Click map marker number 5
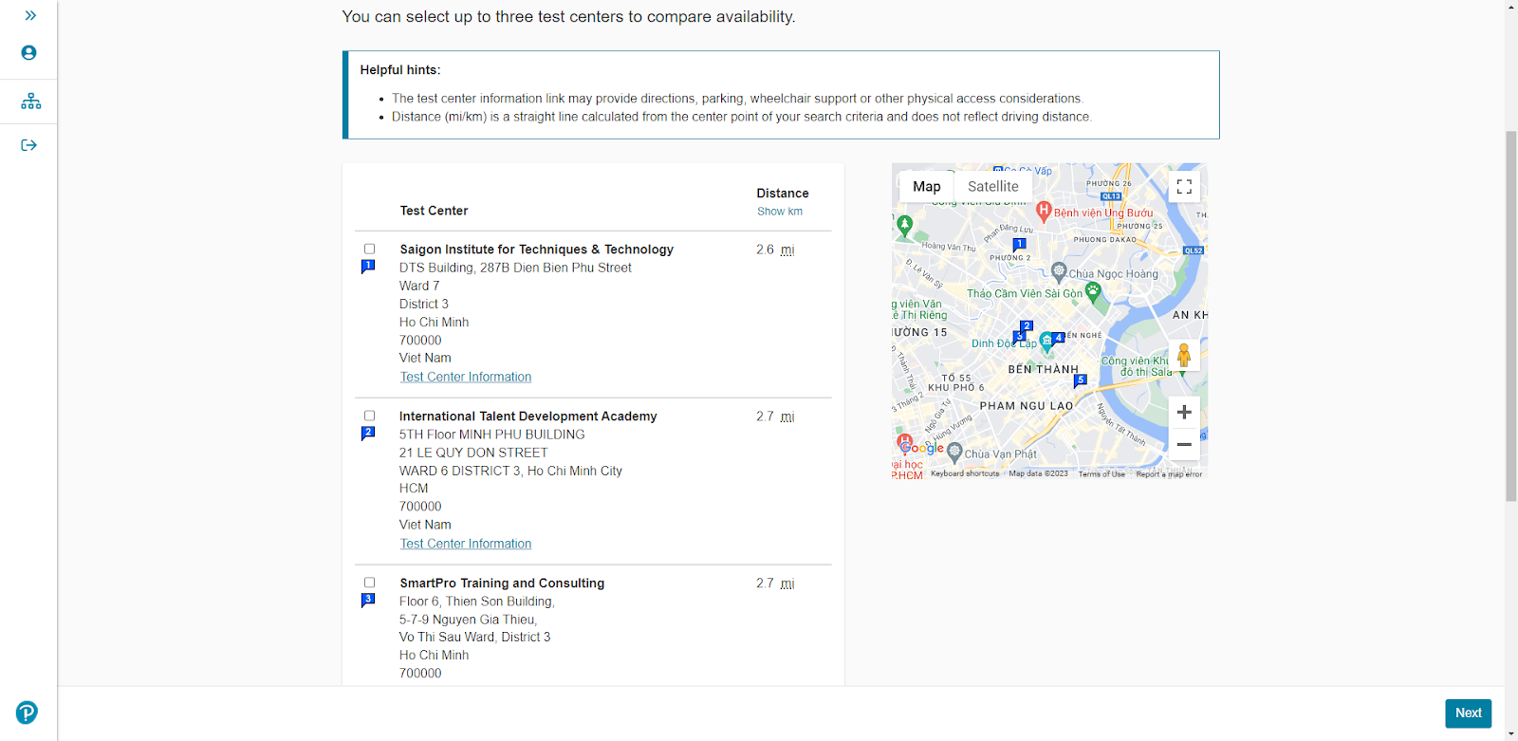Image resolution: width=1518 pixels, height=741 pixels. coord(1080,380)
